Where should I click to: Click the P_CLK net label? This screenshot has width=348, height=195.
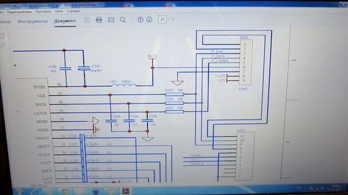click(x=217, y=52)
